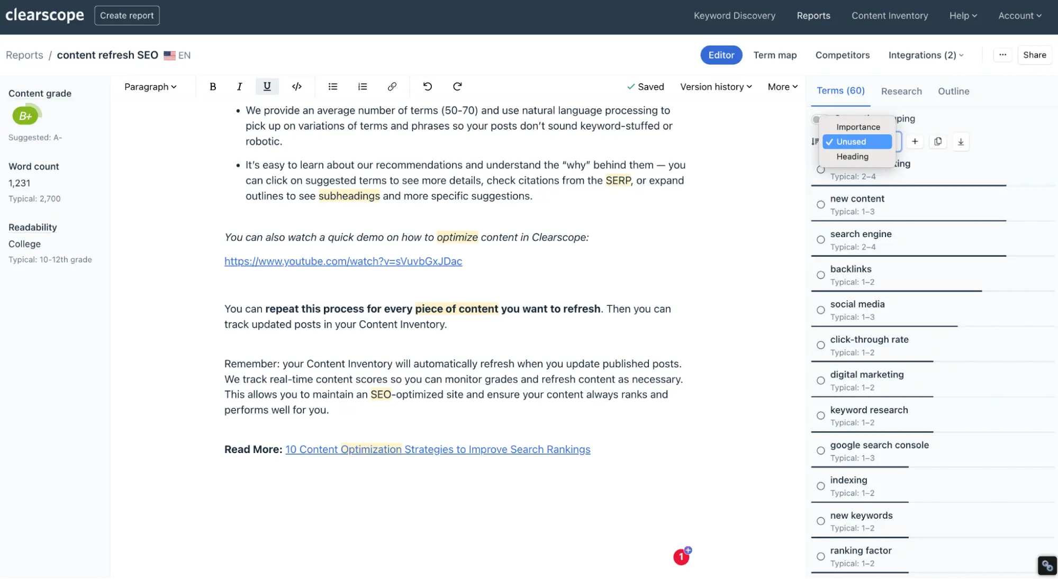Mark the 'backlinks' term circle

click(x=820, y=275)
